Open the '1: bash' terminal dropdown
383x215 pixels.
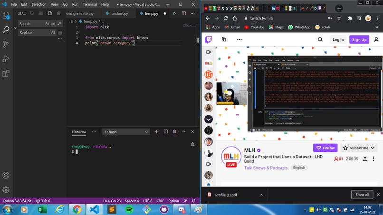(x=126, y=132)
